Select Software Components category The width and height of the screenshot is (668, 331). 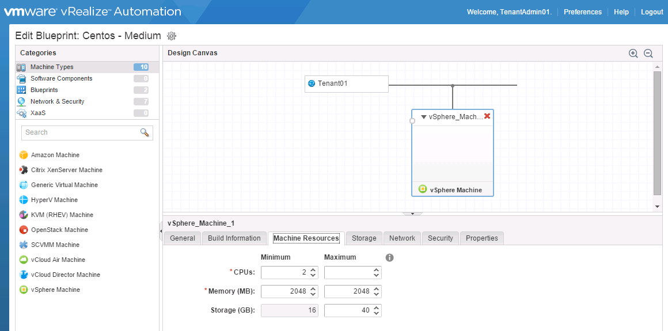[x=88, y=78]
